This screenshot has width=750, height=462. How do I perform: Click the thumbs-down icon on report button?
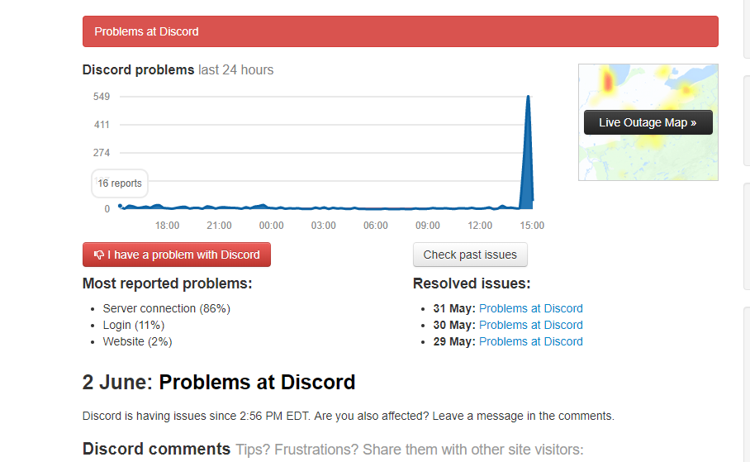(99, 255)
